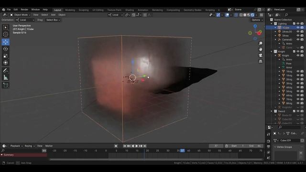Image resolution: width=306 pixels, height=172 pixels.
Task: Open the Object Mode dropdown
Action: click(x=20, y=15)
